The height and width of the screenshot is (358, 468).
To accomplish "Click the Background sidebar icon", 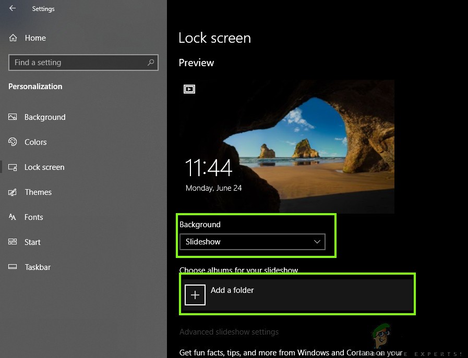I will [x=13, y=117].
